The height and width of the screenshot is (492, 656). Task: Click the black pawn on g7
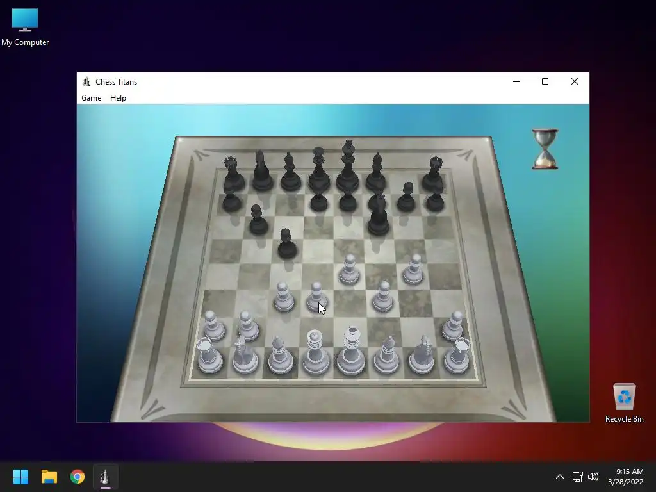pyautogui.click(x=406, y=197)
